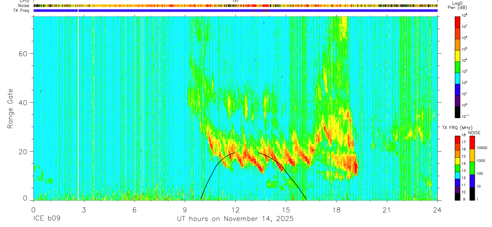Click x-axis tick label 15
Screen dimensions: 492x227
286,210
